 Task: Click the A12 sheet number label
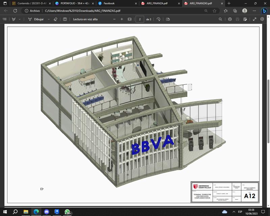coord(249,196)
